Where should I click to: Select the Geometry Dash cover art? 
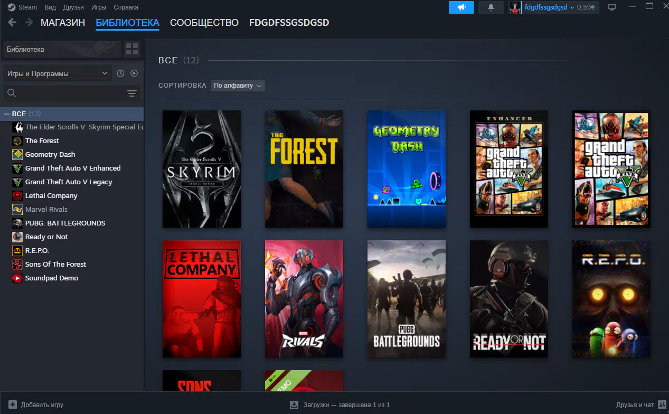(407, 169)
